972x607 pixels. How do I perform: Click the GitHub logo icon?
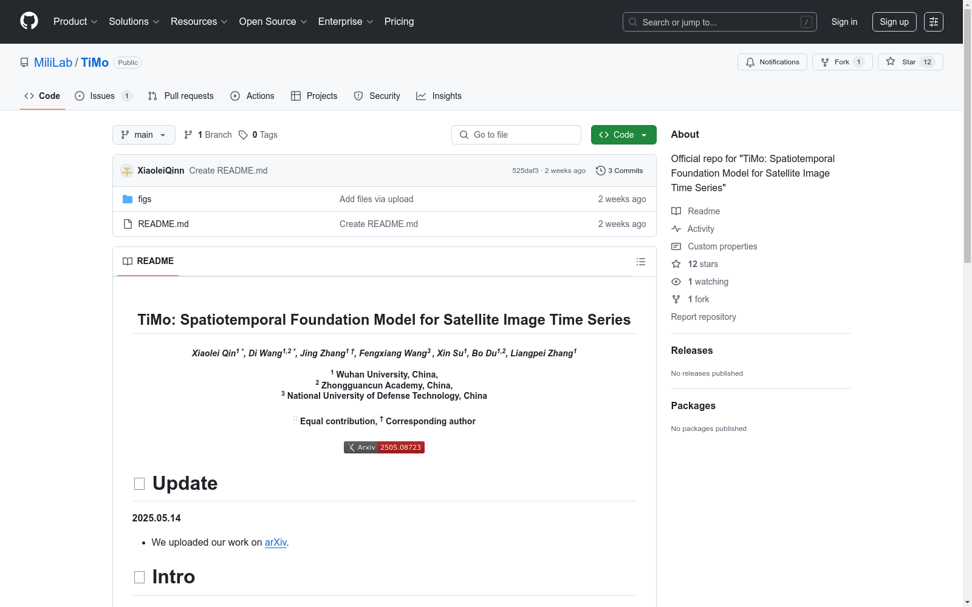[29, 21]
